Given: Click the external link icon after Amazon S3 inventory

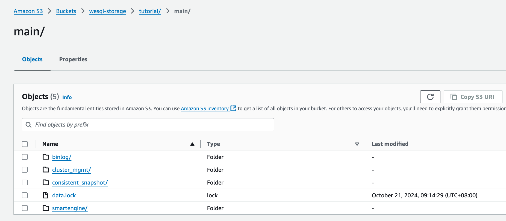Looking at the screenshot, I should 233,108.
